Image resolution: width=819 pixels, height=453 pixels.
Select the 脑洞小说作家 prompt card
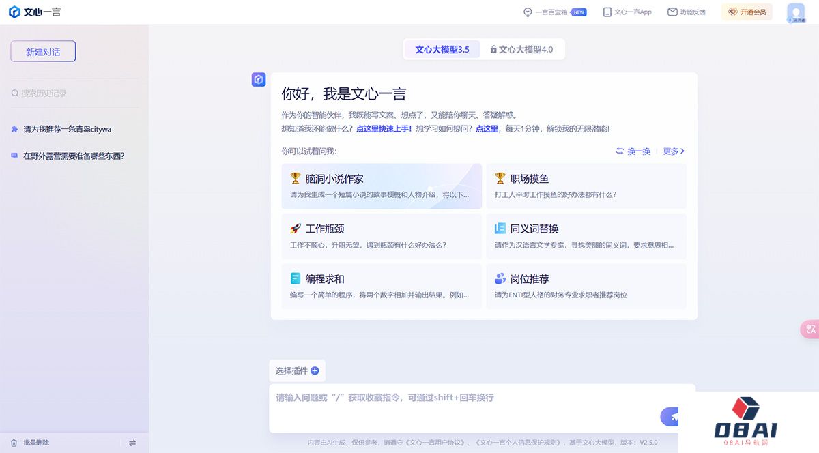point(382,186)
